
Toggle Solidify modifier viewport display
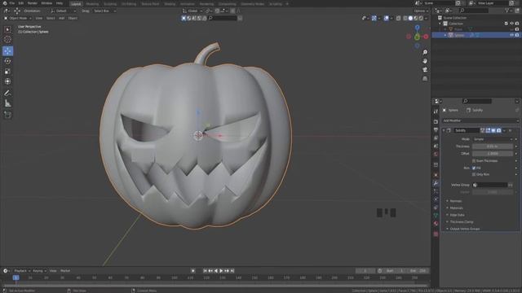click(493, 130)
